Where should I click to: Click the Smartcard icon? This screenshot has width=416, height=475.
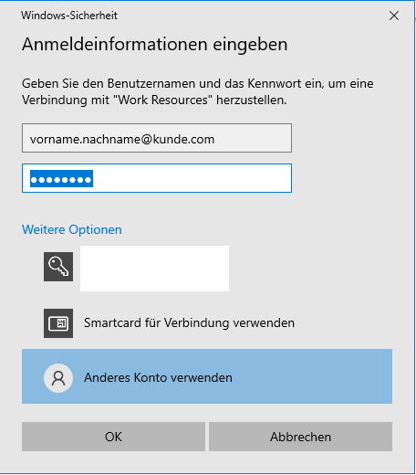pyautogui.click(x=58, y=323)
